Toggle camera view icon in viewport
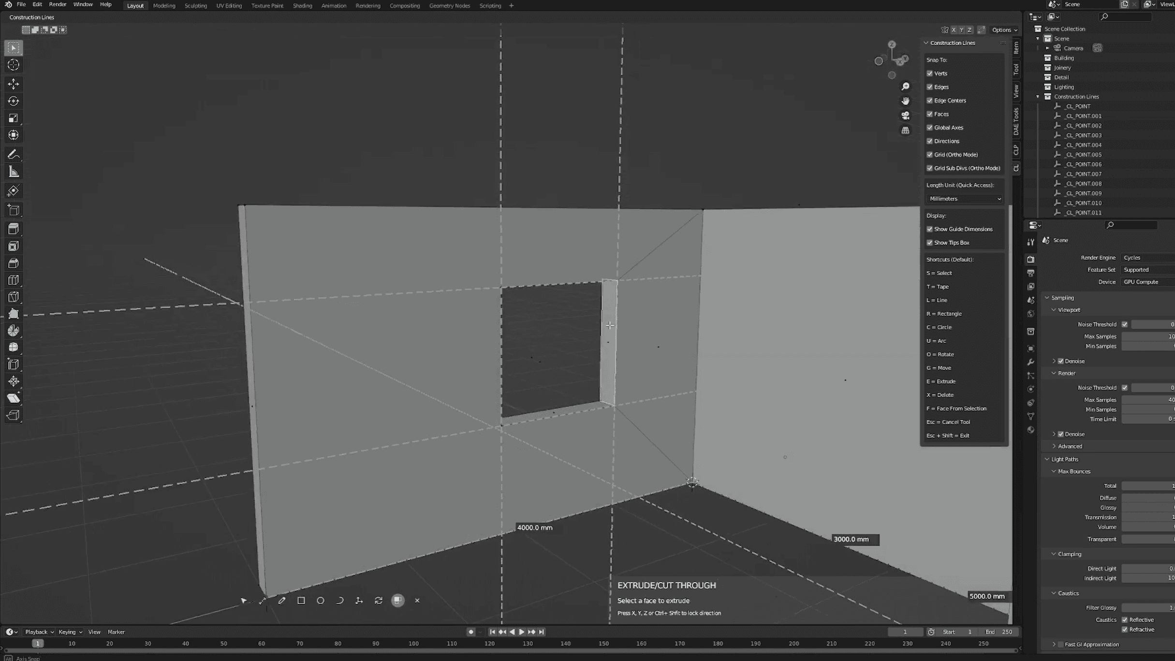 coord(905,116)
